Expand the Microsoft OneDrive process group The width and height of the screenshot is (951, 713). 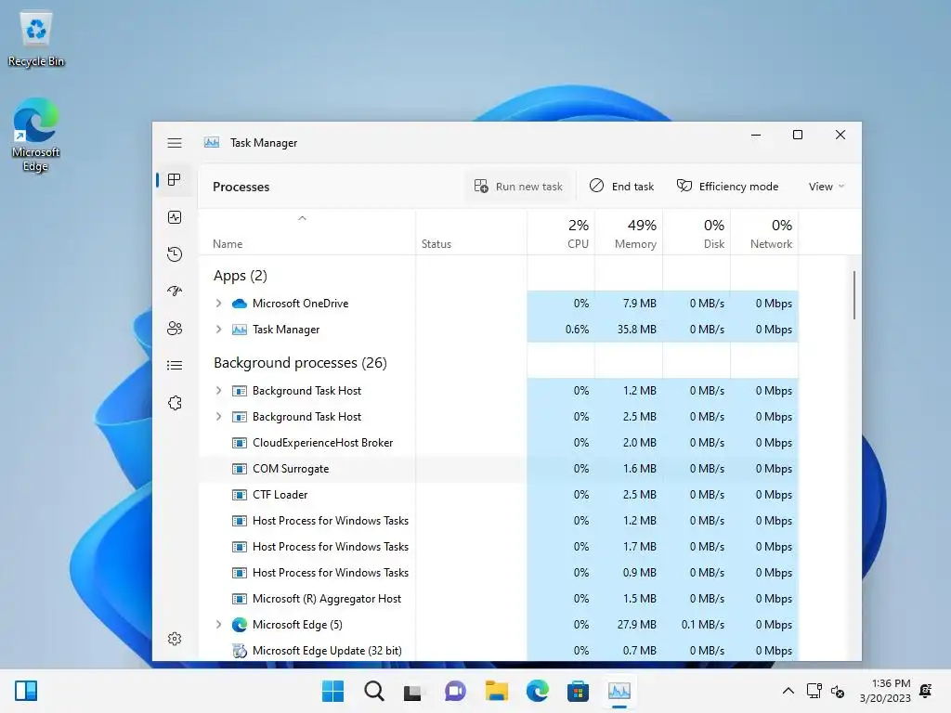(218, 304)
